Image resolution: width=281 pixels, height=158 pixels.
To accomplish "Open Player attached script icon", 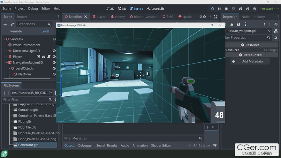I will click(49, 57).
